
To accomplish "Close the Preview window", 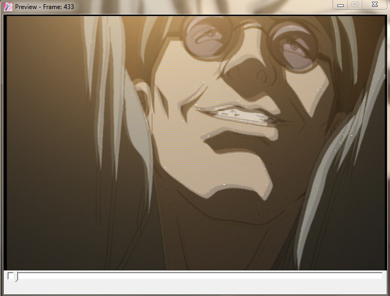I will pyautogui.click(x=375, y=5).
